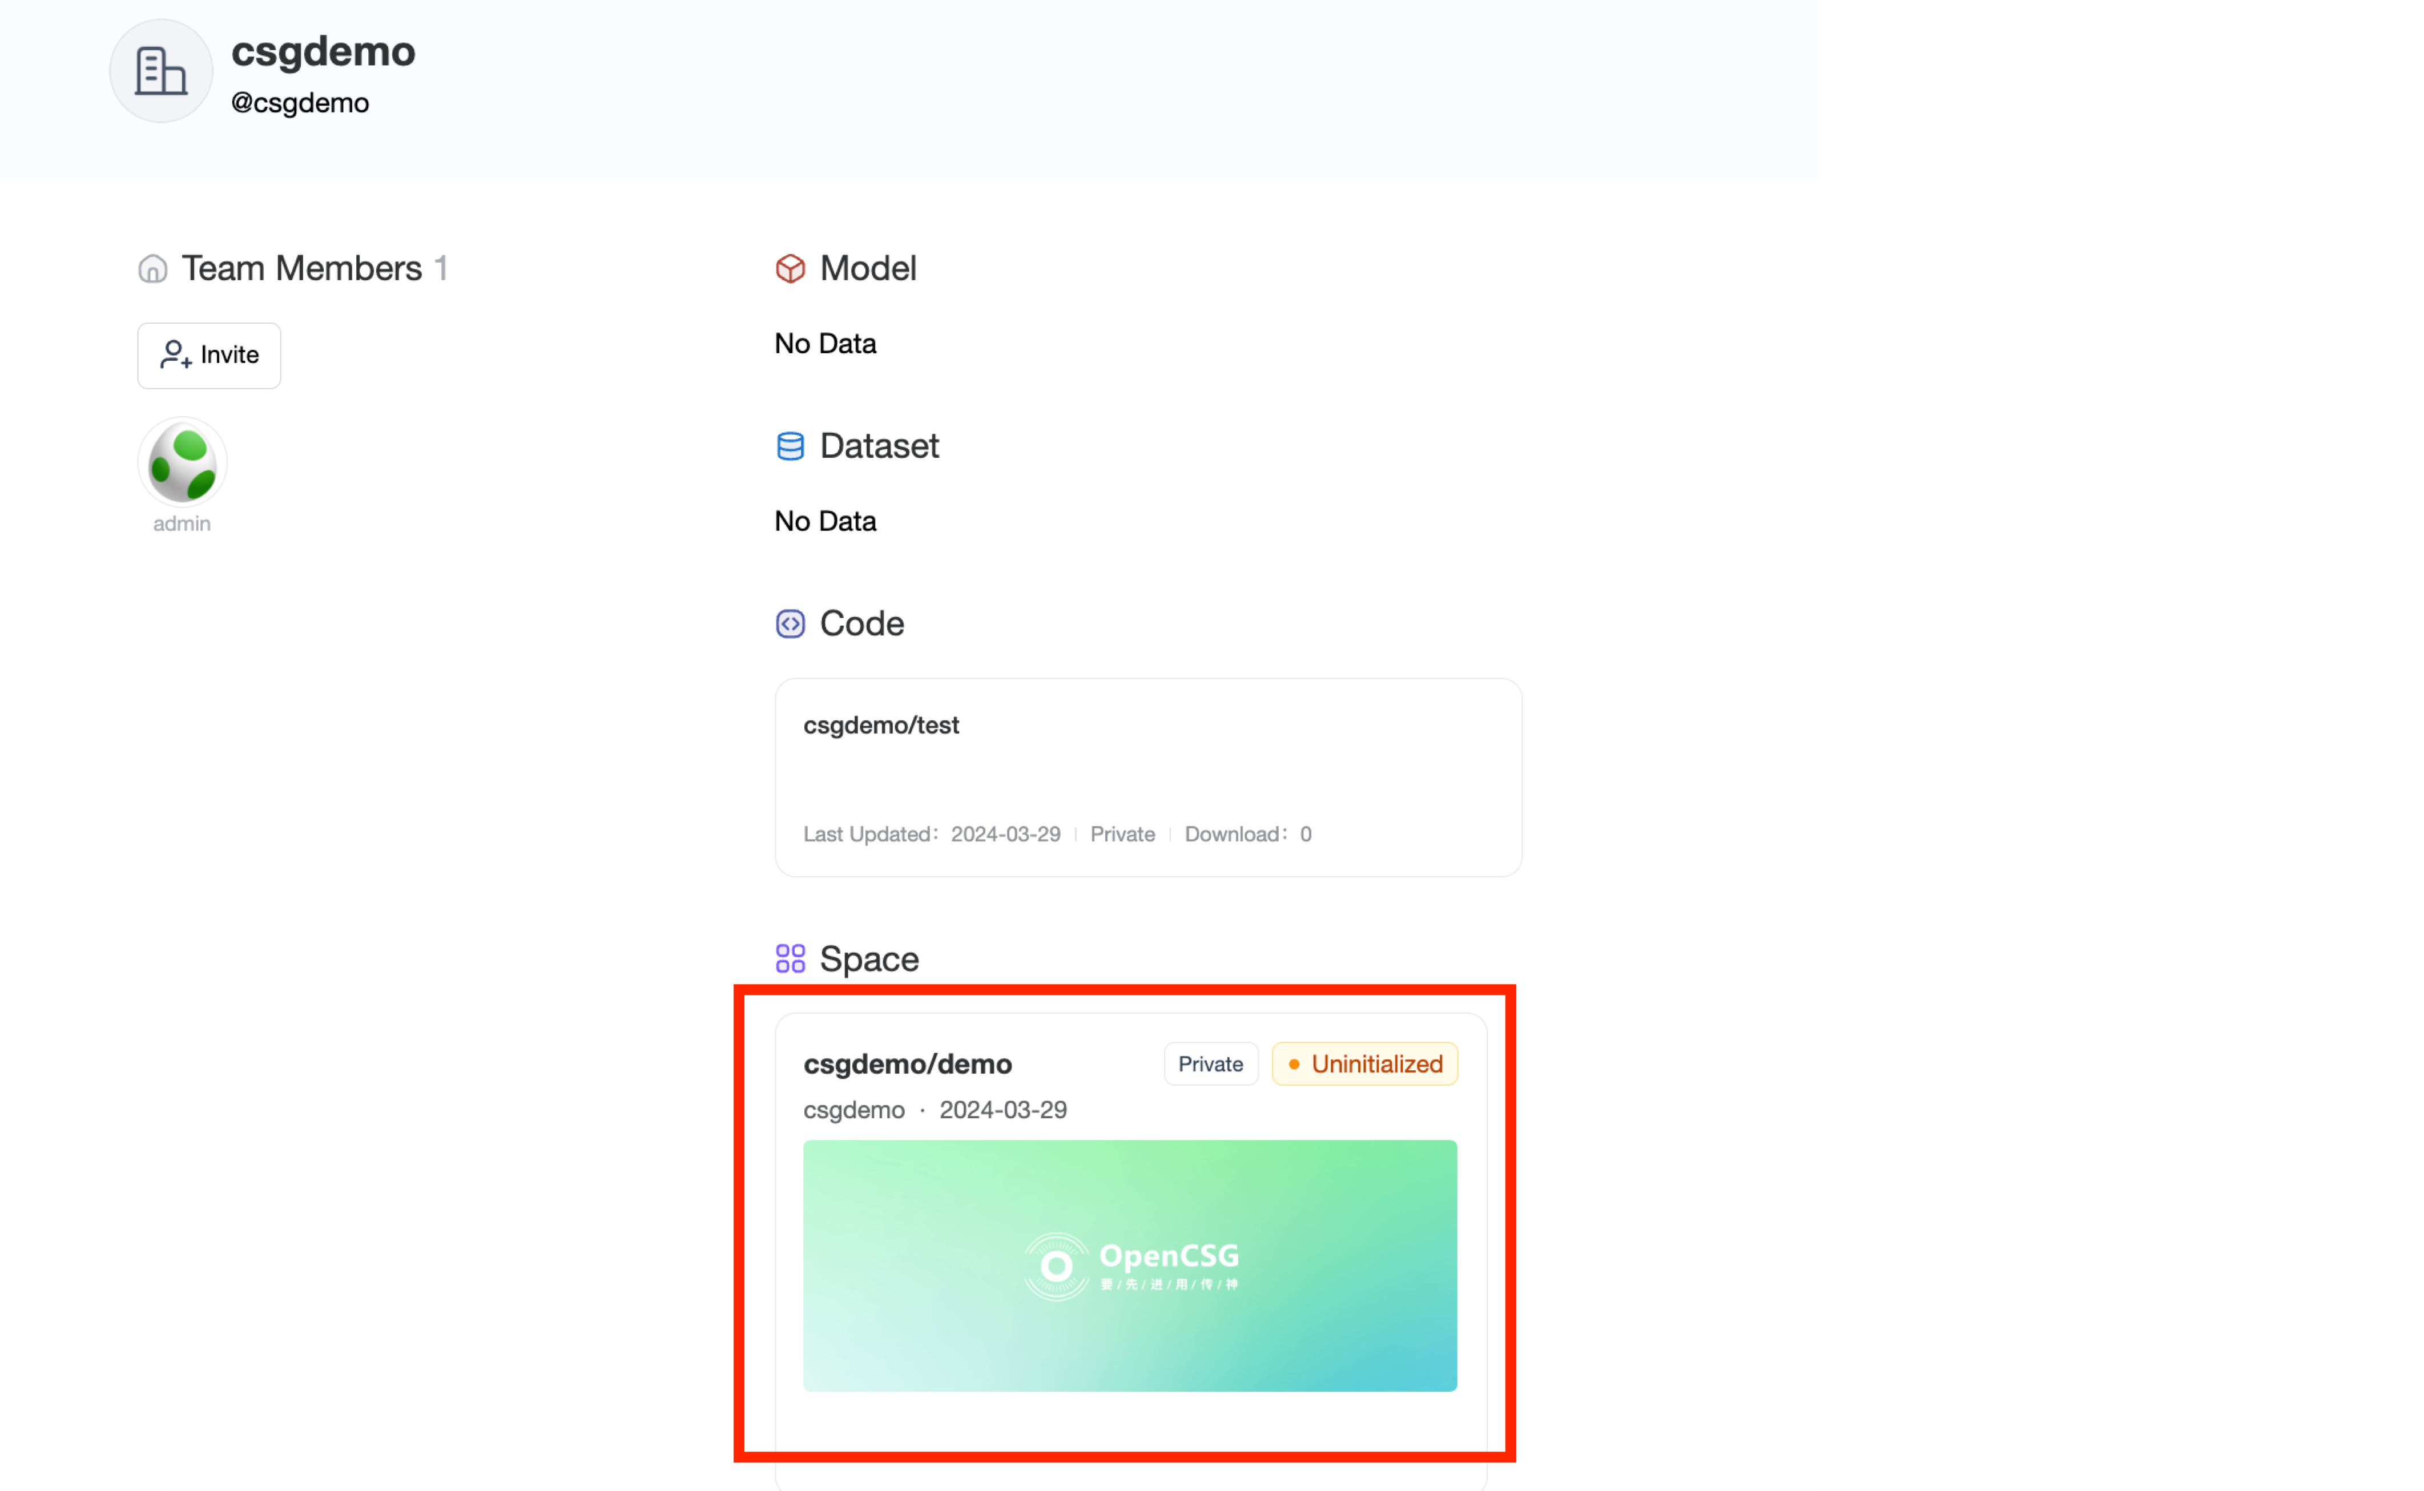This screenshot has width=2424, height=1491.
Task: Click the csgdemo organization building icon
Action: coord(160,70)
